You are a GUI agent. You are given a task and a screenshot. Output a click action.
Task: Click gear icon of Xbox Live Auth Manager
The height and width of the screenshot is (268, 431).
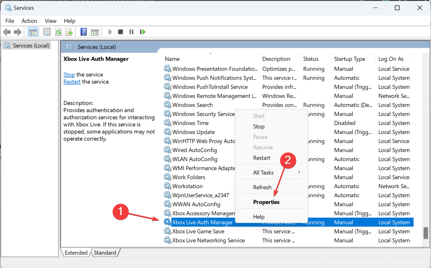click(x=167, y=222)
